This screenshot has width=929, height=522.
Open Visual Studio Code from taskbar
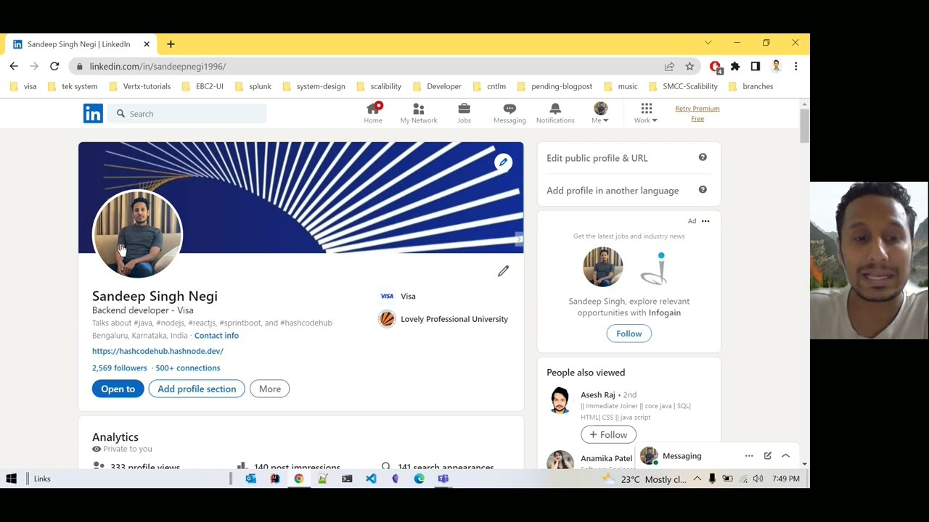371,478
